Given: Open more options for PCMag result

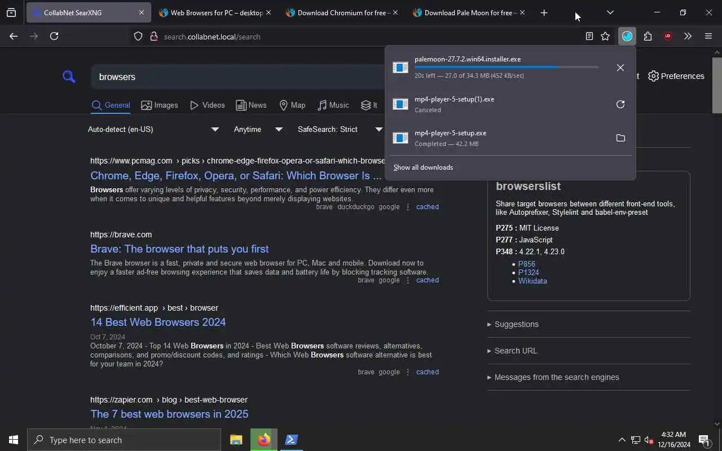Looking at the screenshot, I should coord(408,207).
